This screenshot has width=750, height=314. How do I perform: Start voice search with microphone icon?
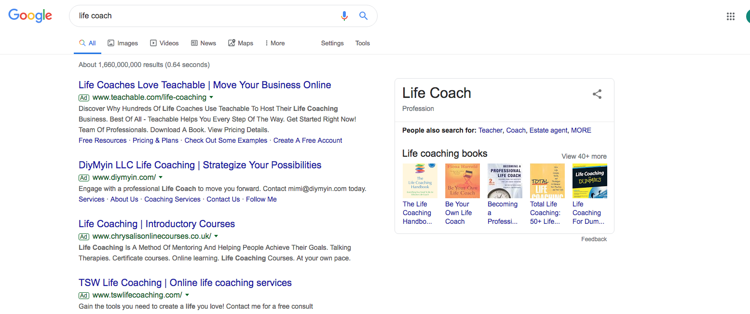coord(344,16)
